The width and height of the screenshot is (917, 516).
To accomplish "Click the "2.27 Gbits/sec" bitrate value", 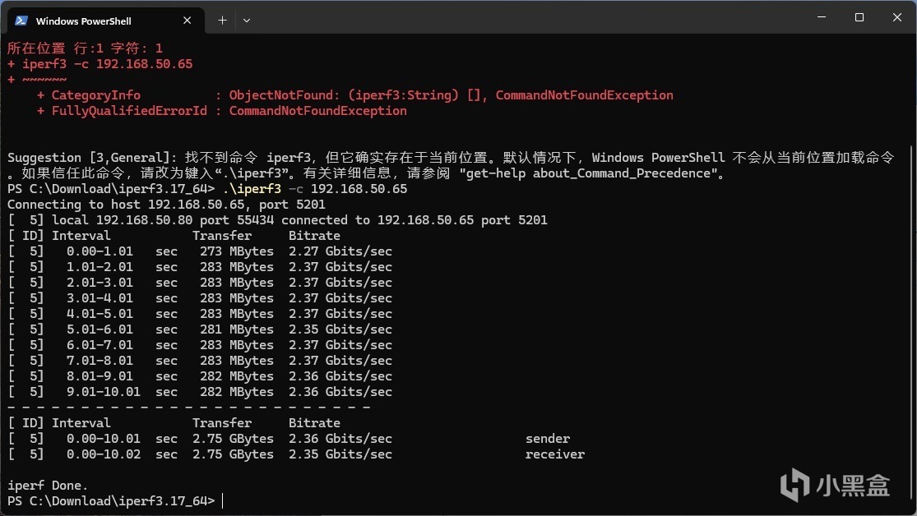I will coord(340,251).
